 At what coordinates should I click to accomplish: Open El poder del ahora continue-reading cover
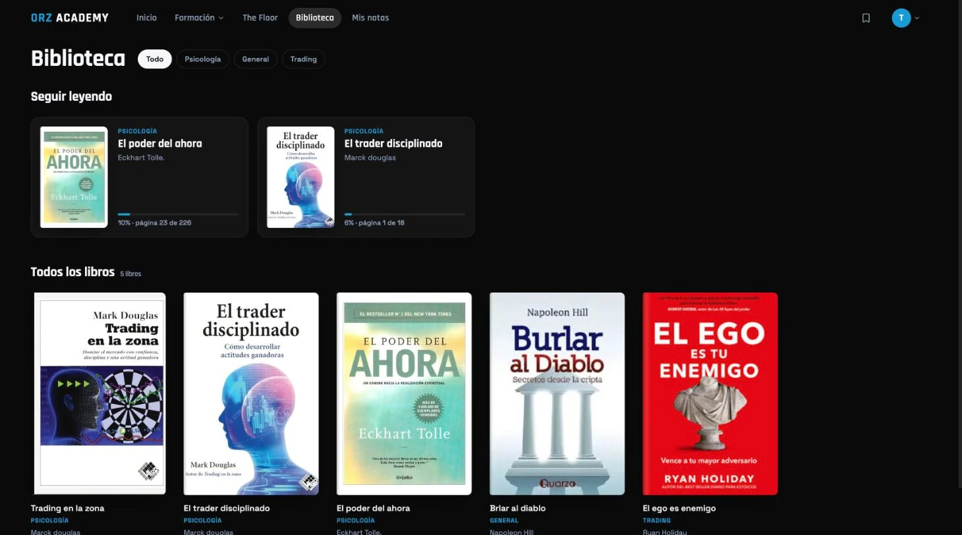(x=74, y=177)
